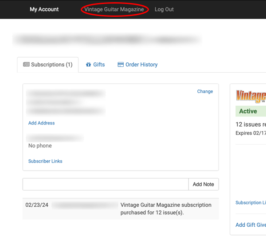Screen dimensions: 266x248
Task: Click the green Active status banner
Action: pos(251,111)
